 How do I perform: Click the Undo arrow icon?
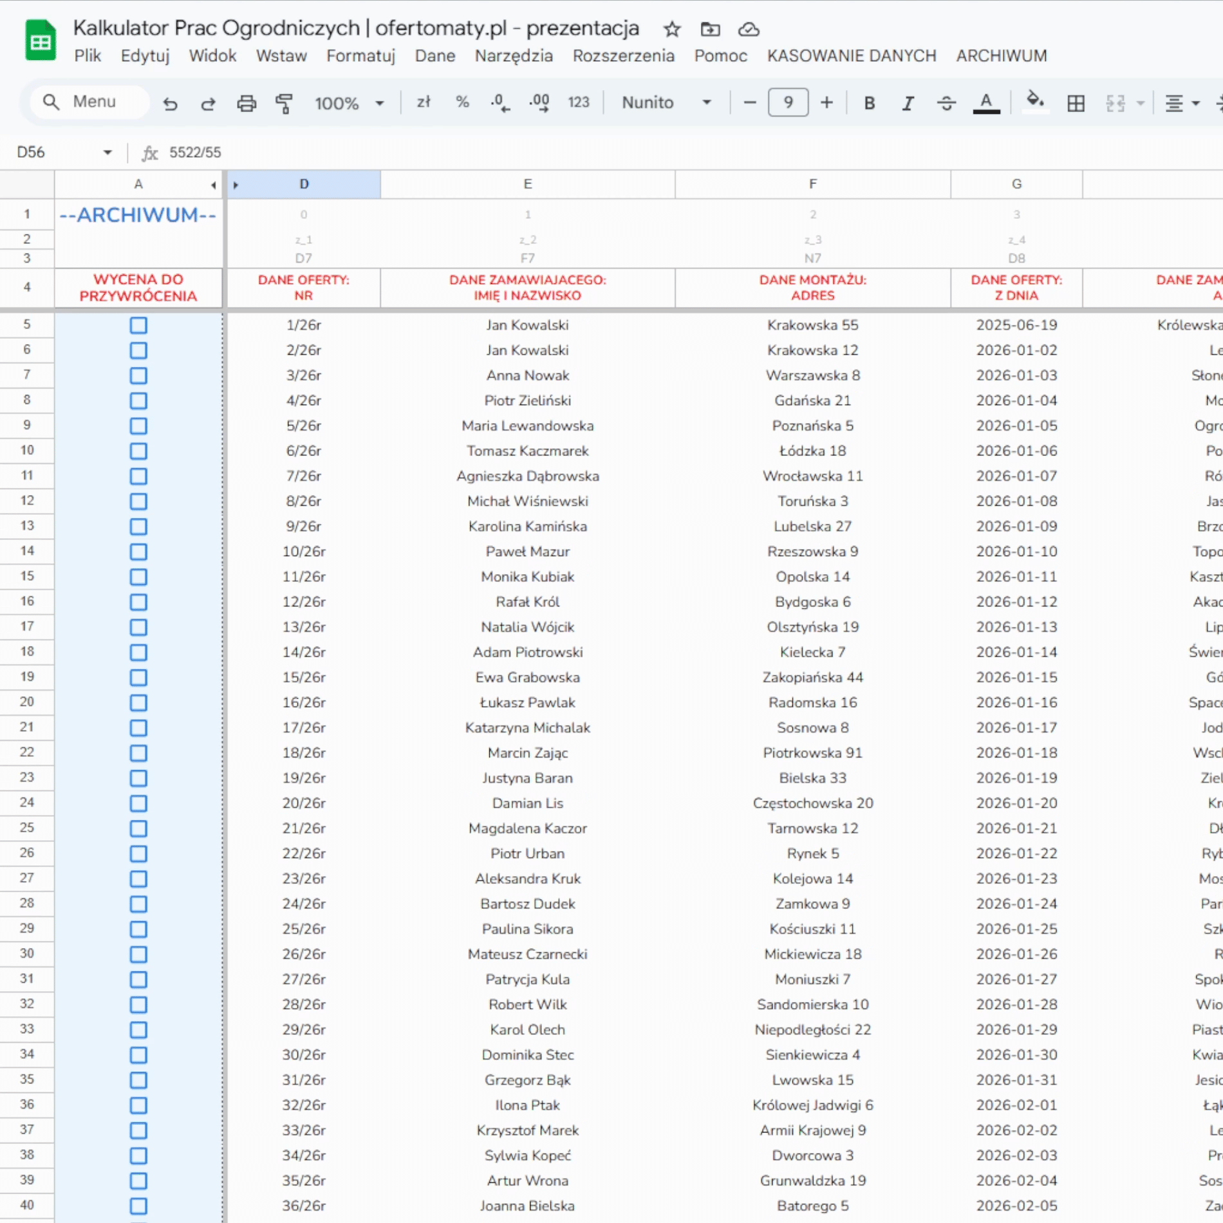(x=170, y=103)
